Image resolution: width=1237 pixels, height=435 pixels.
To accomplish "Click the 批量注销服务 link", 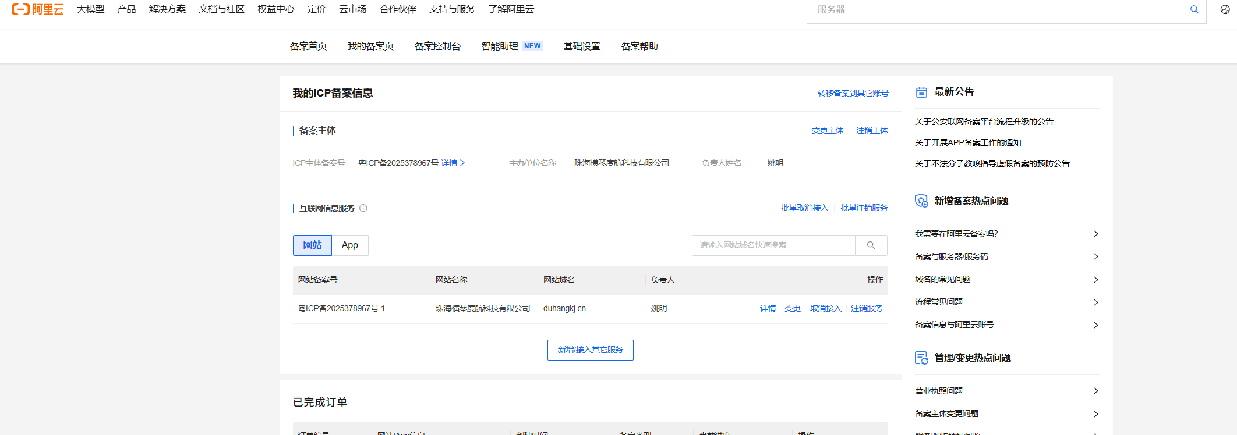I will 864,208.
